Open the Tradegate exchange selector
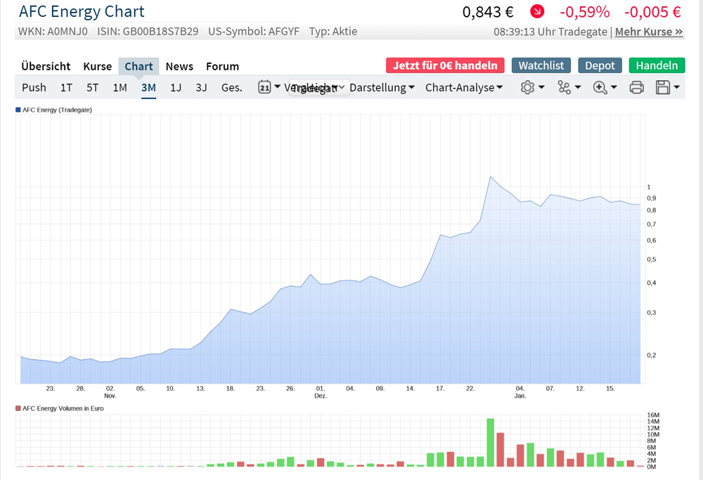Image resolution: width=703 pixels, height=480 pixels. pos(318,88)
